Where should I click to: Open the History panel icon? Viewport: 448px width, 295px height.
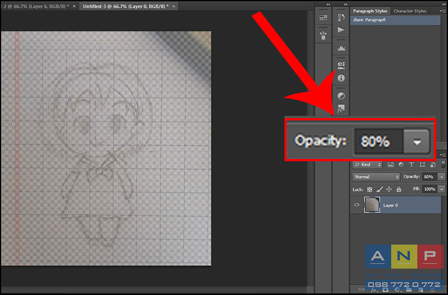point(341,17)
